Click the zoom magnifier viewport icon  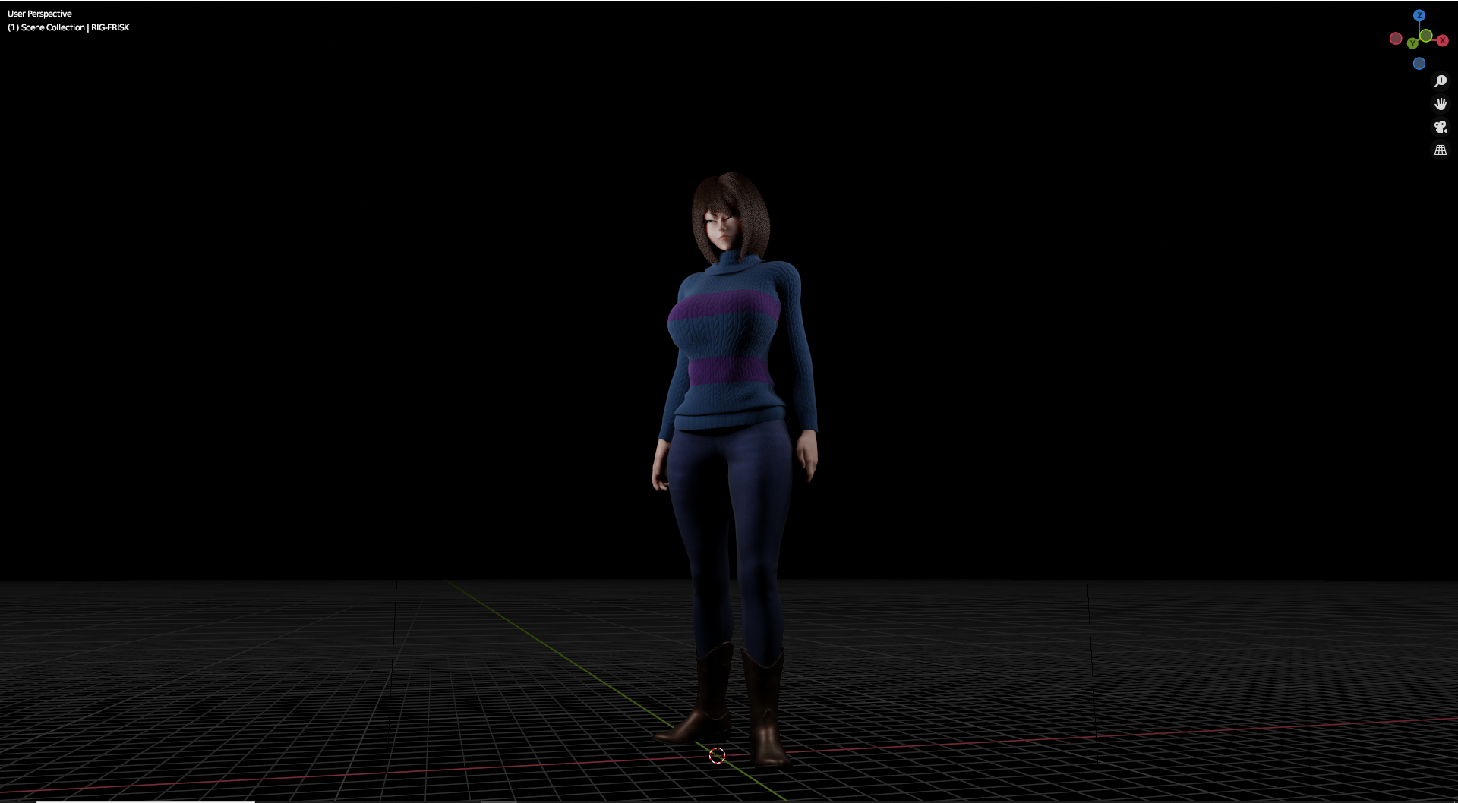tap(1441, 81)
